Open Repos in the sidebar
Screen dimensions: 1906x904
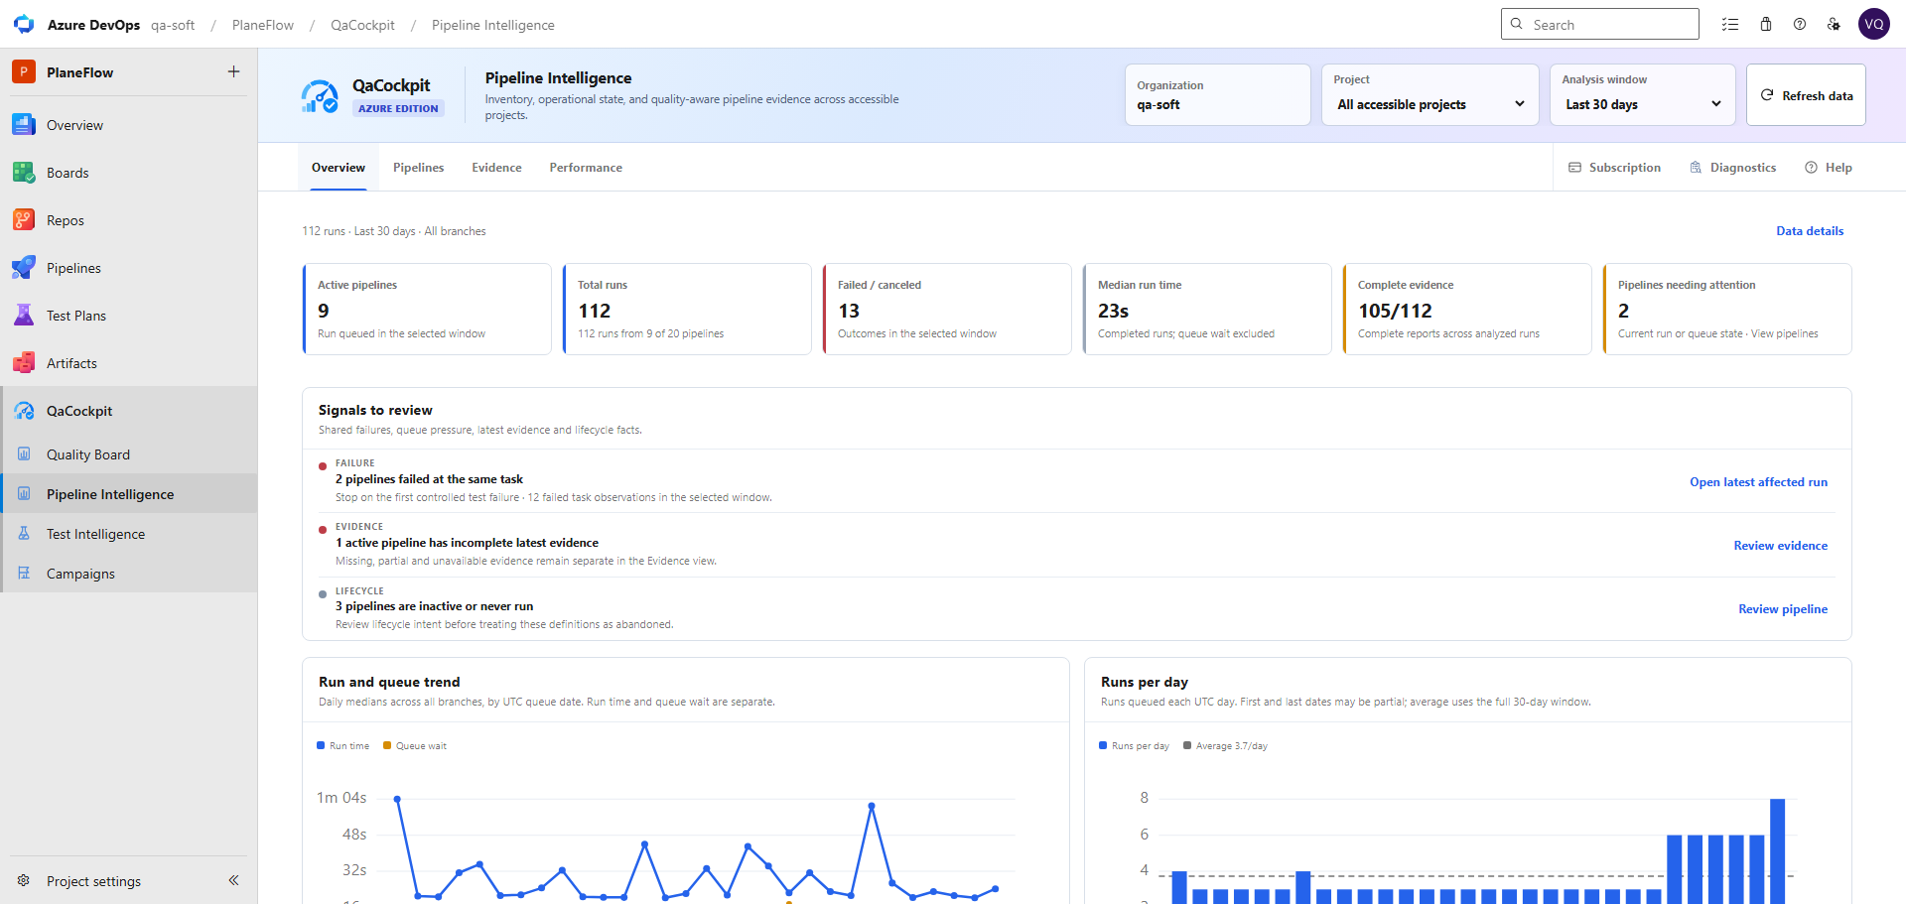(129, 220)
